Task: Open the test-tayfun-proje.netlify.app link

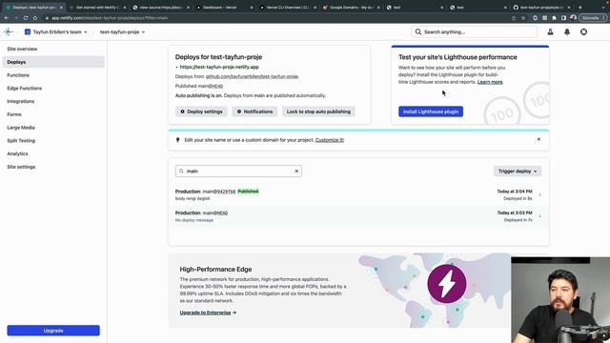Action: coord(219,67)
